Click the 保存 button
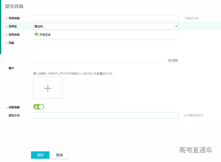 pos(40,155)
